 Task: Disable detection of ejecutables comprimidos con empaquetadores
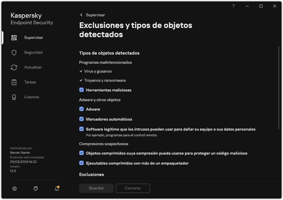tap(82, 163)
